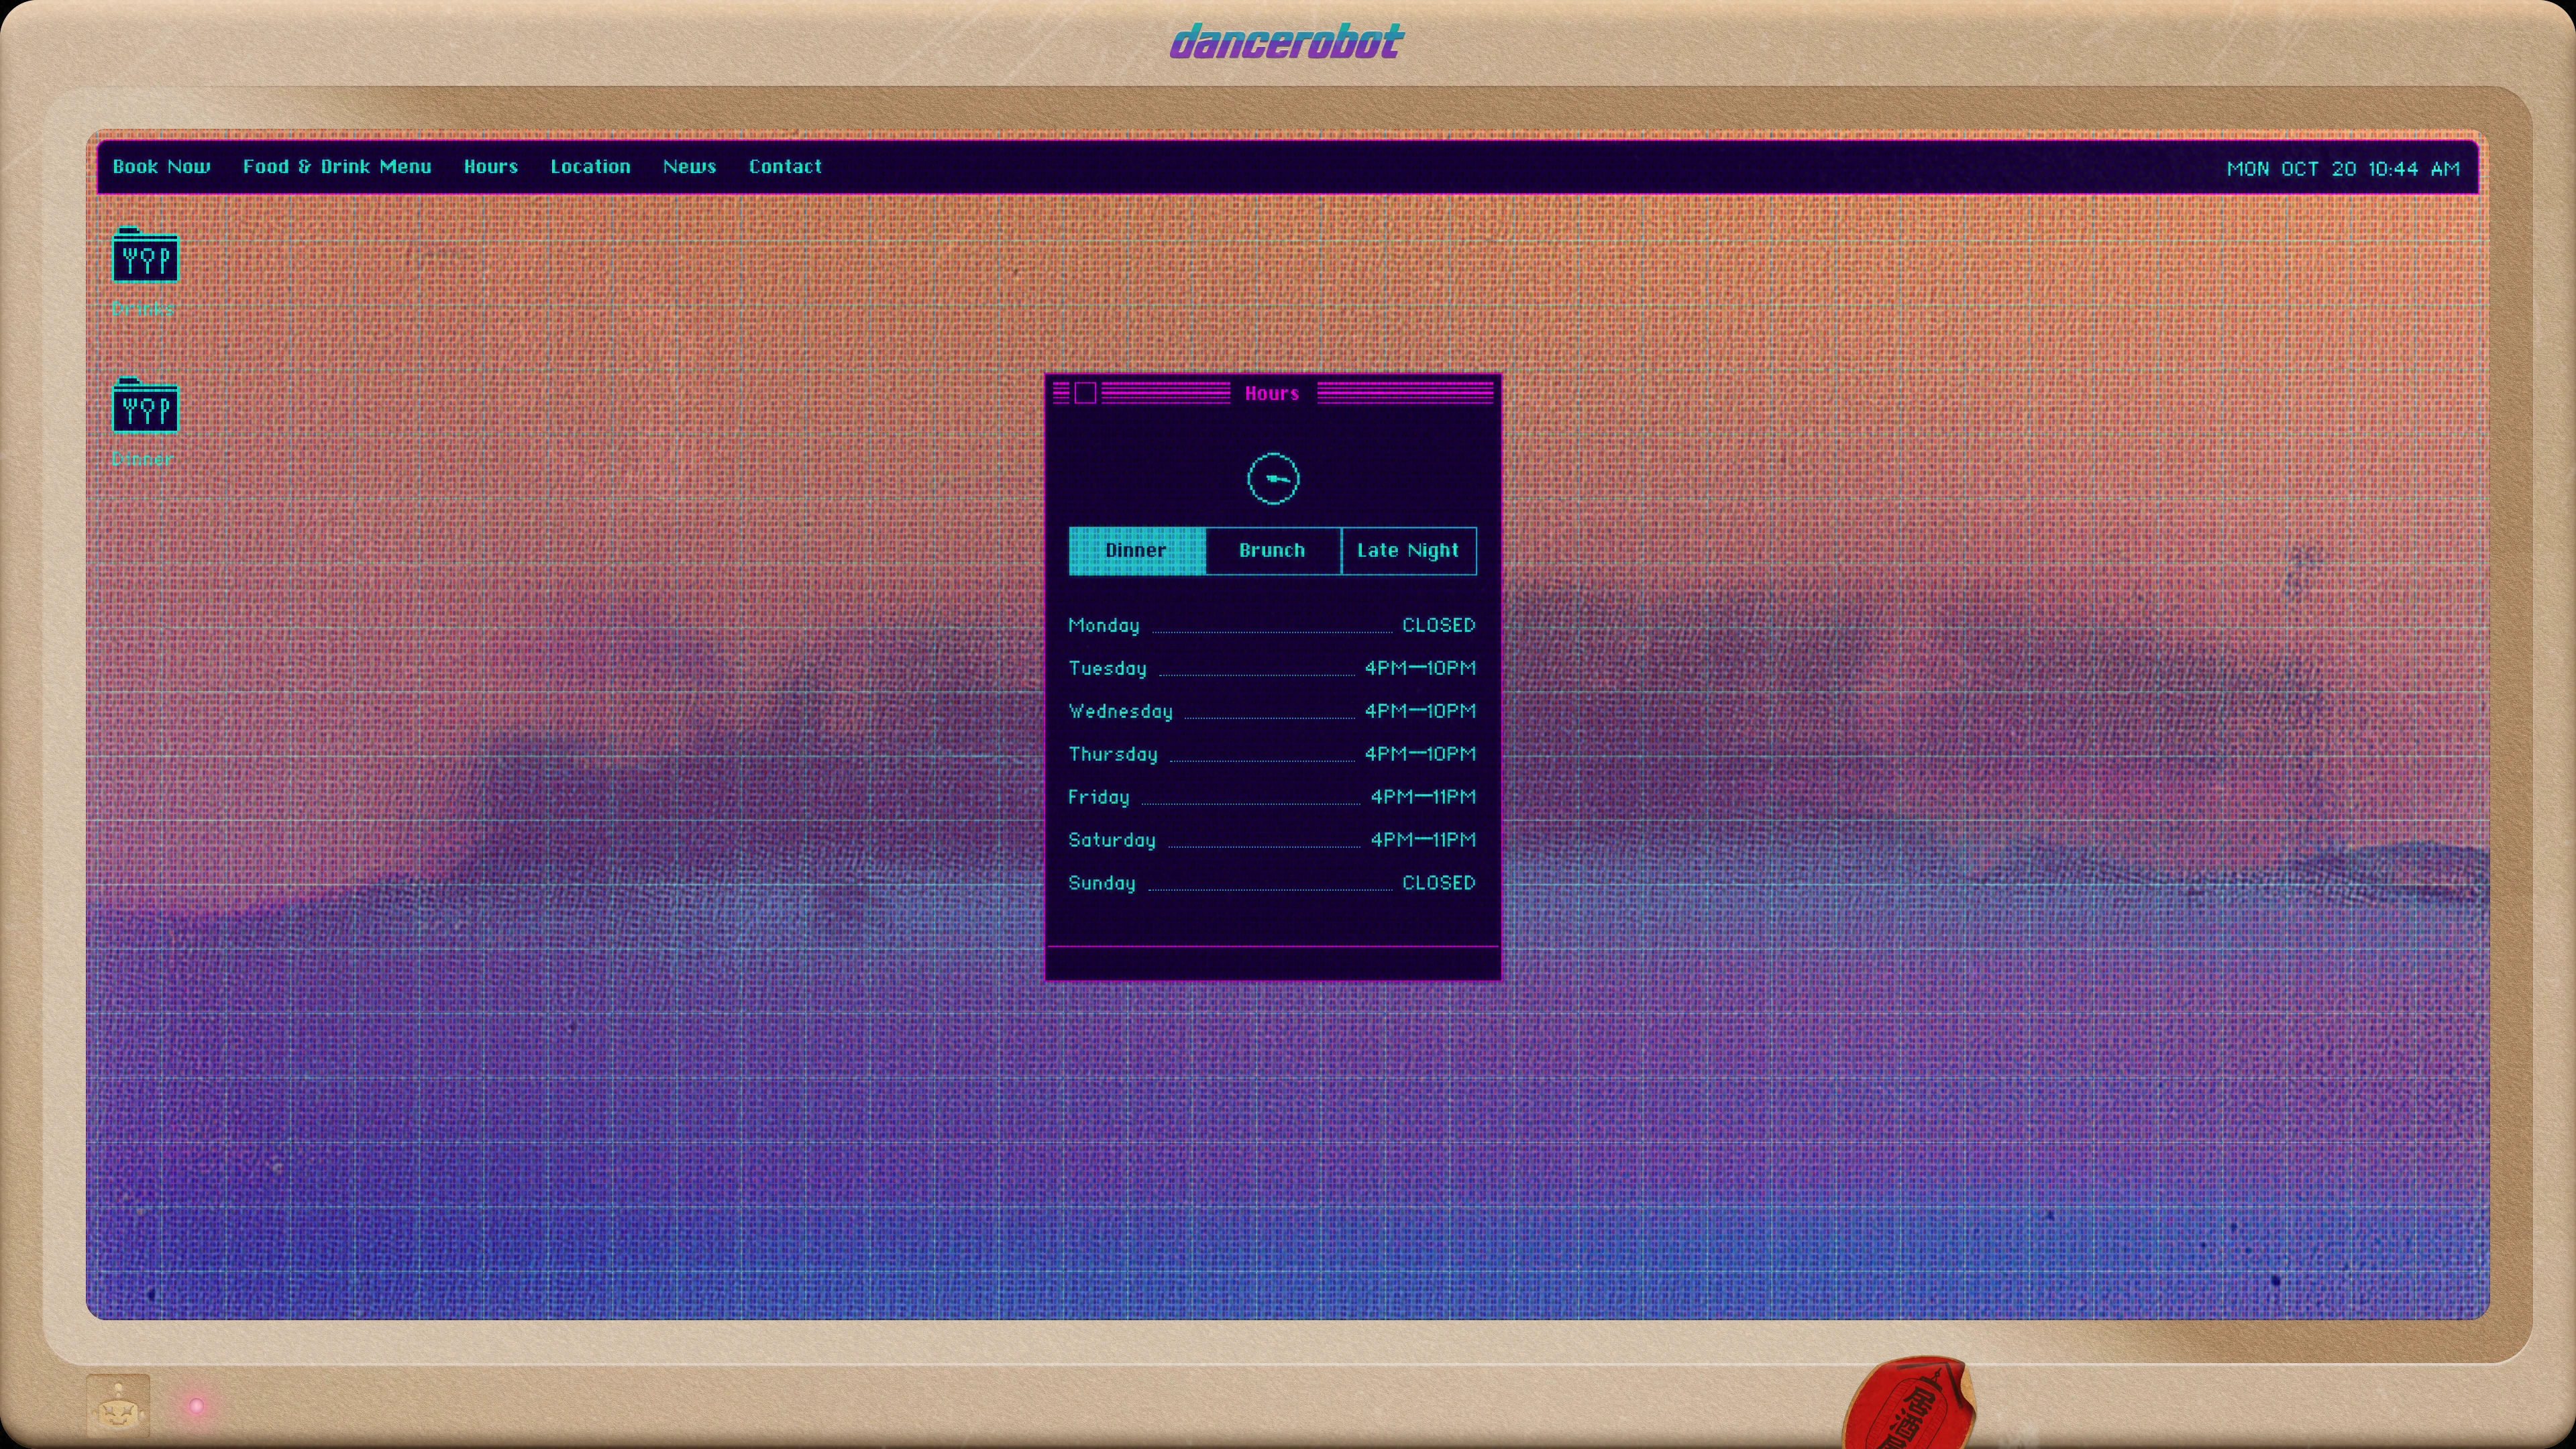Click Contact in the top navbar

pyautogui.click(x=785, y=167)
